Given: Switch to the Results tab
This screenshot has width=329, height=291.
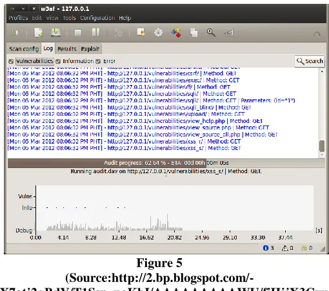Looking at the screenshot, I should [67, 49].
